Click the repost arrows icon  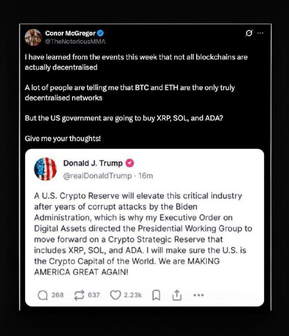click(78, 295)
